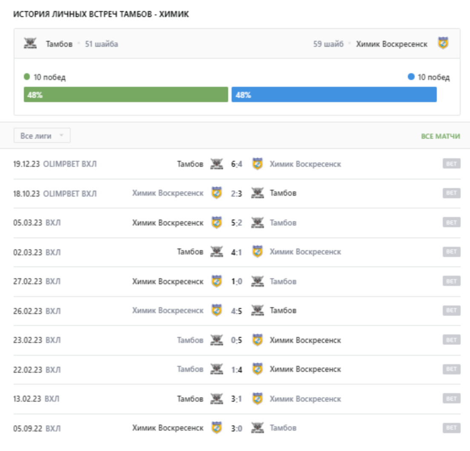
Task: Click Tambov logo in 26.02.23 match row
Action: [x=257, y=311]
